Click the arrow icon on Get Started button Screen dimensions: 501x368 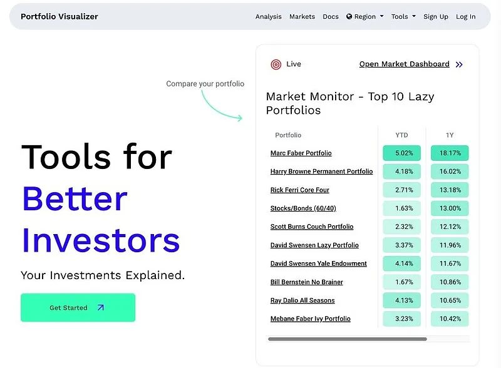[101, 307]
